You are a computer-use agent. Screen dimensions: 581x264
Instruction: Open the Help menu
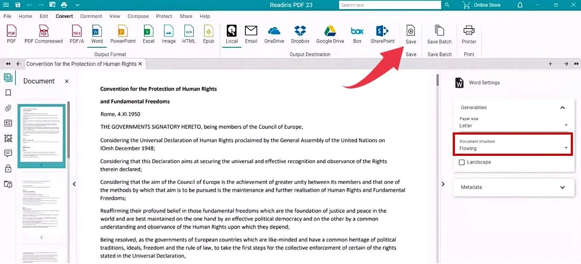(205, 16)
